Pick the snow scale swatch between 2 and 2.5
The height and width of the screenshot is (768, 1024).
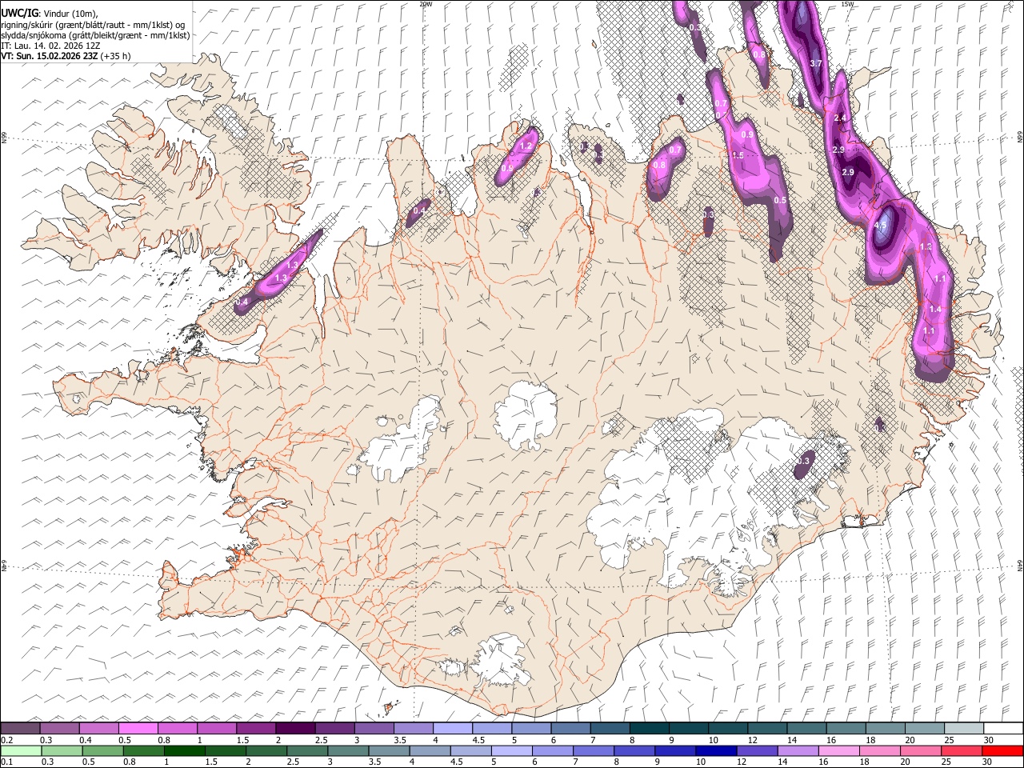coord(294,728)
